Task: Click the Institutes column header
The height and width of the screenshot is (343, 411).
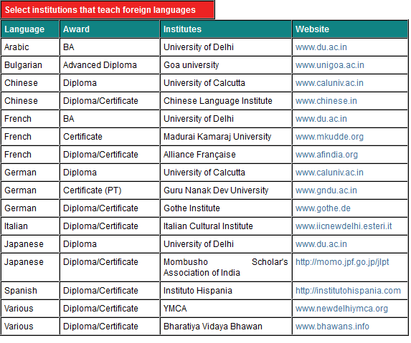Action: pos(226,29)
